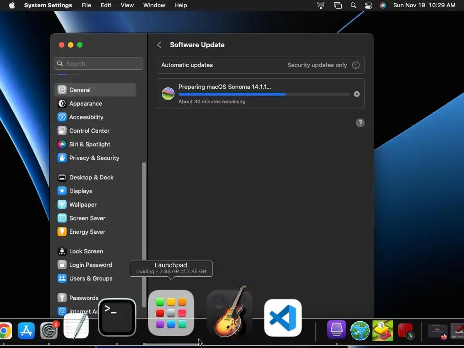464x348 pixels.
Task: Cancel the macOS Sonoma 14.1.1 update
Action: click(x=357, y=94)
